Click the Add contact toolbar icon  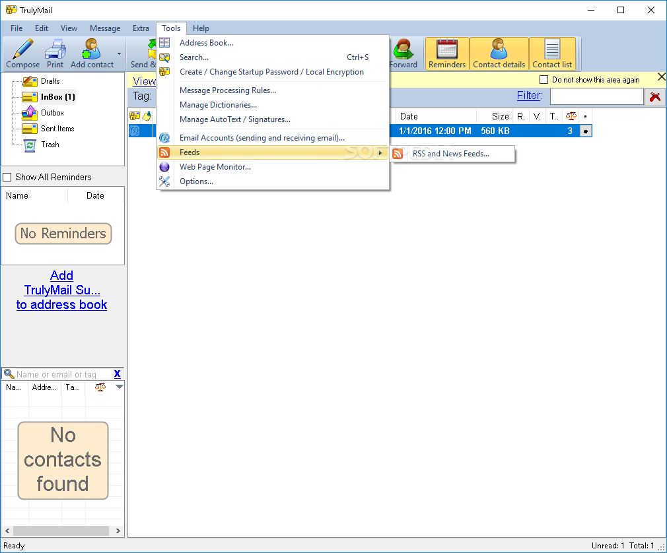point(91,48)
